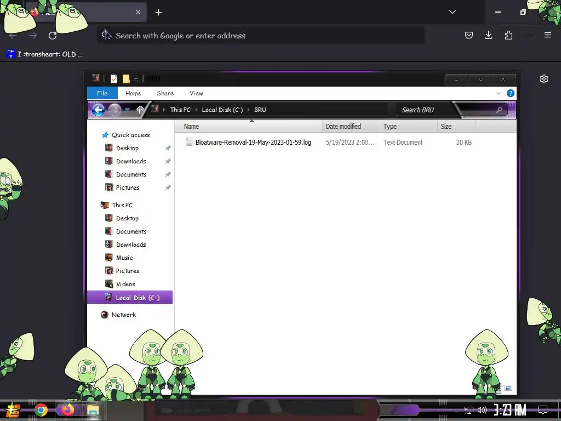This screenshot has width=561, height=421.
Task: Click the Text Document type cell
Action: 403,142
